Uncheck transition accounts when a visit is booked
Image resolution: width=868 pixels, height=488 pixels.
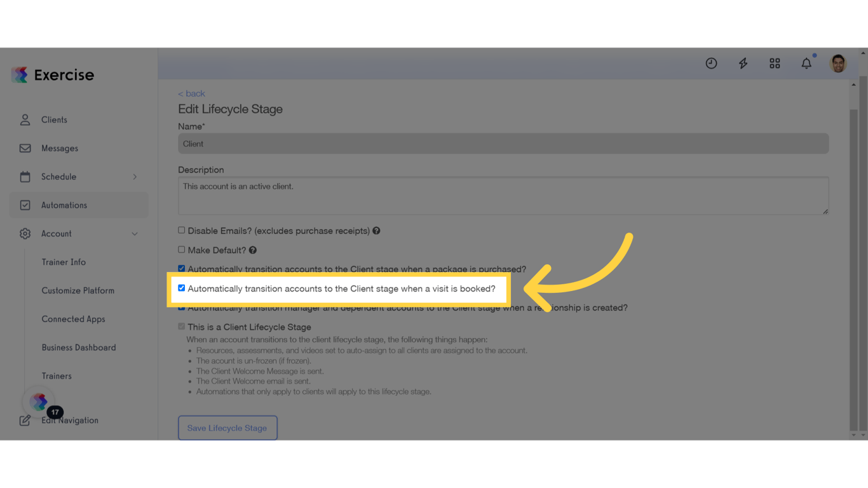click(x=182, y=288)
